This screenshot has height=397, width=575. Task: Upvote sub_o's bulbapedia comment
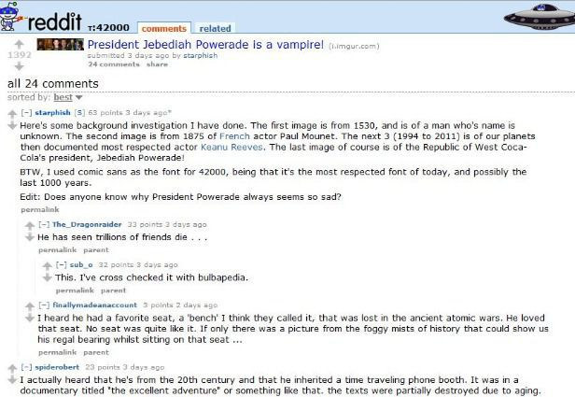pyautogui.click(x=47, y=265)
